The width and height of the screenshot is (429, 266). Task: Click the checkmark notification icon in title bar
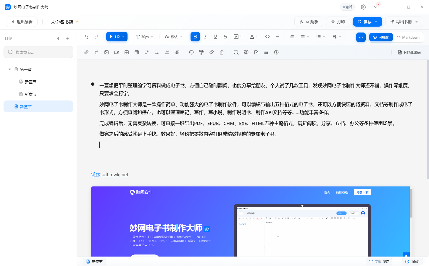tap(376, 7)
